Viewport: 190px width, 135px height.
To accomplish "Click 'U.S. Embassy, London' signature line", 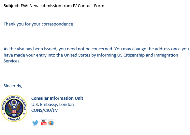I will (x=52, y=105).
